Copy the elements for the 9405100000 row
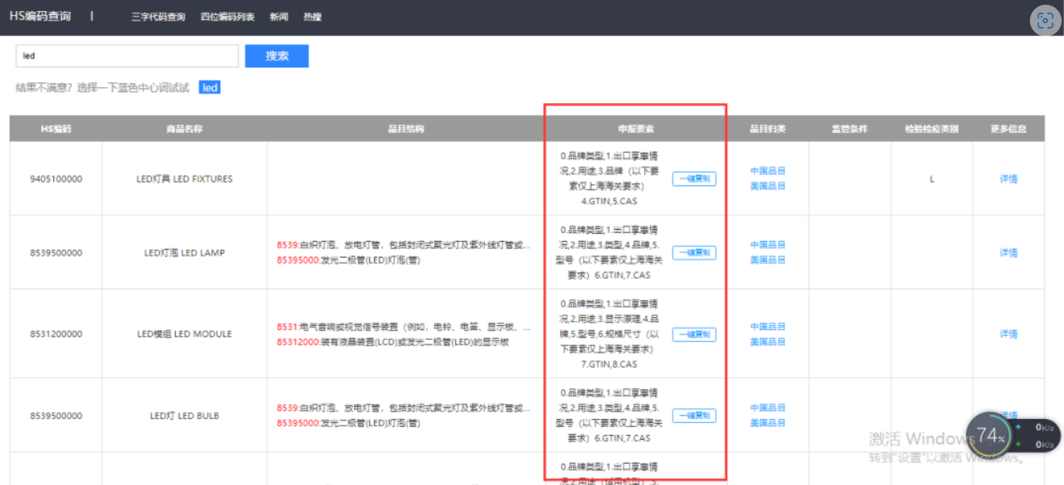 (x=694, y=179)
